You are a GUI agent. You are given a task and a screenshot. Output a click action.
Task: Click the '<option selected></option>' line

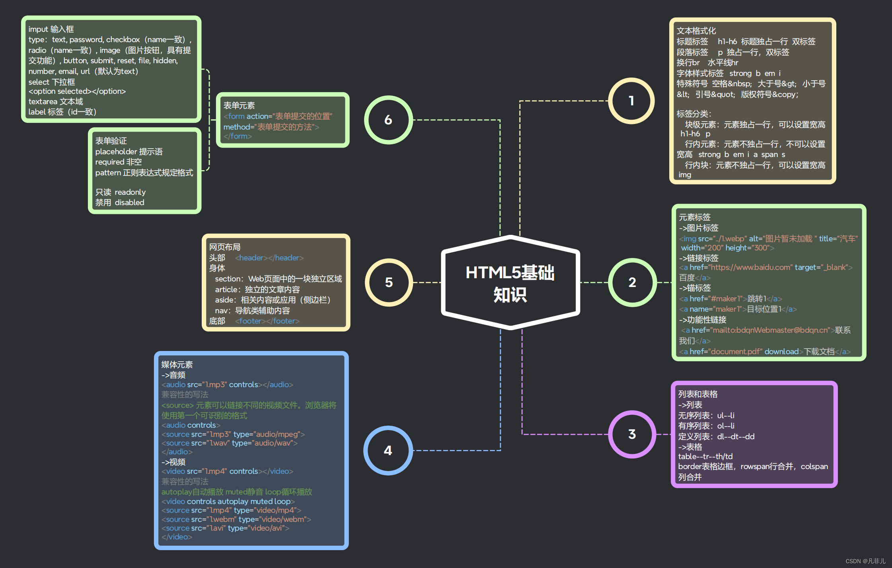coord(77,91)
